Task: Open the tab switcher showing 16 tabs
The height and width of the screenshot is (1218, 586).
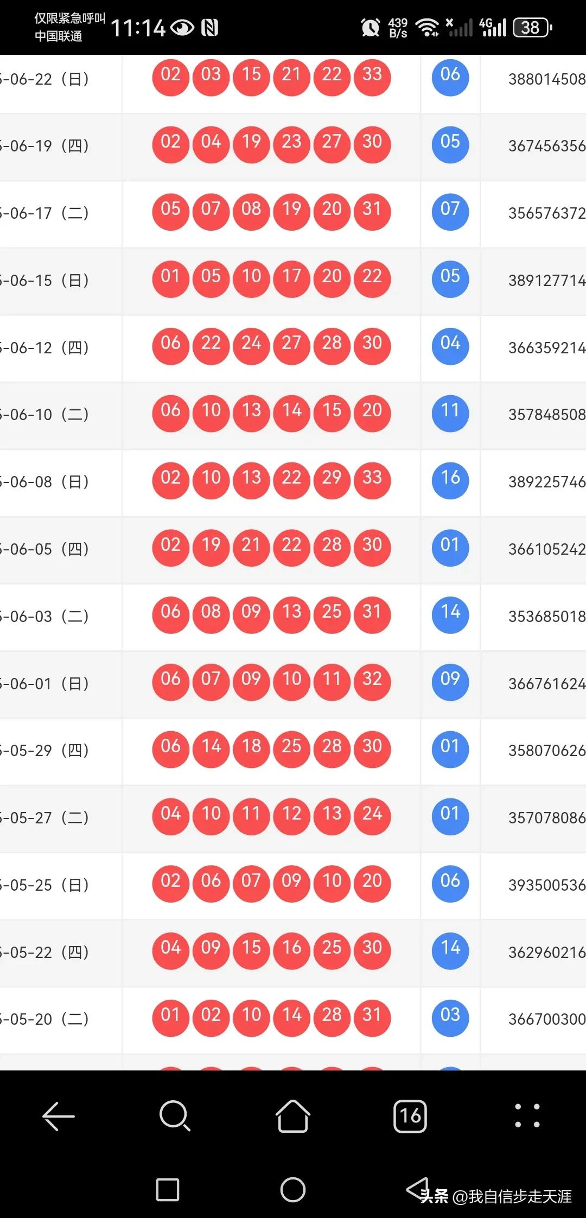Action: (410, 1116)
